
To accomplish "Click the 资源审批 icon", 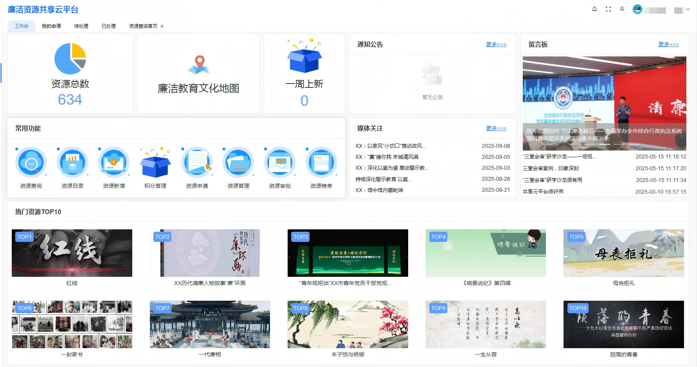I will pos(280,162).
